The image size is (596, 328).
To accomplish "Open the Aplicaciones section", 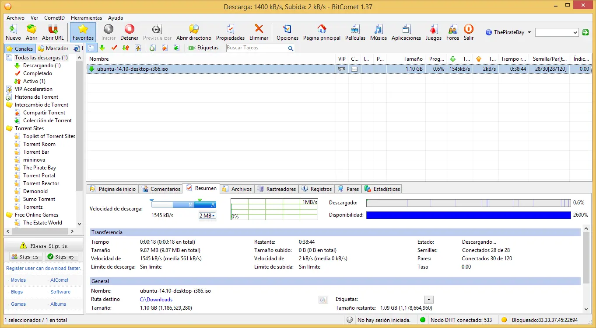I will tap(407, 32).
